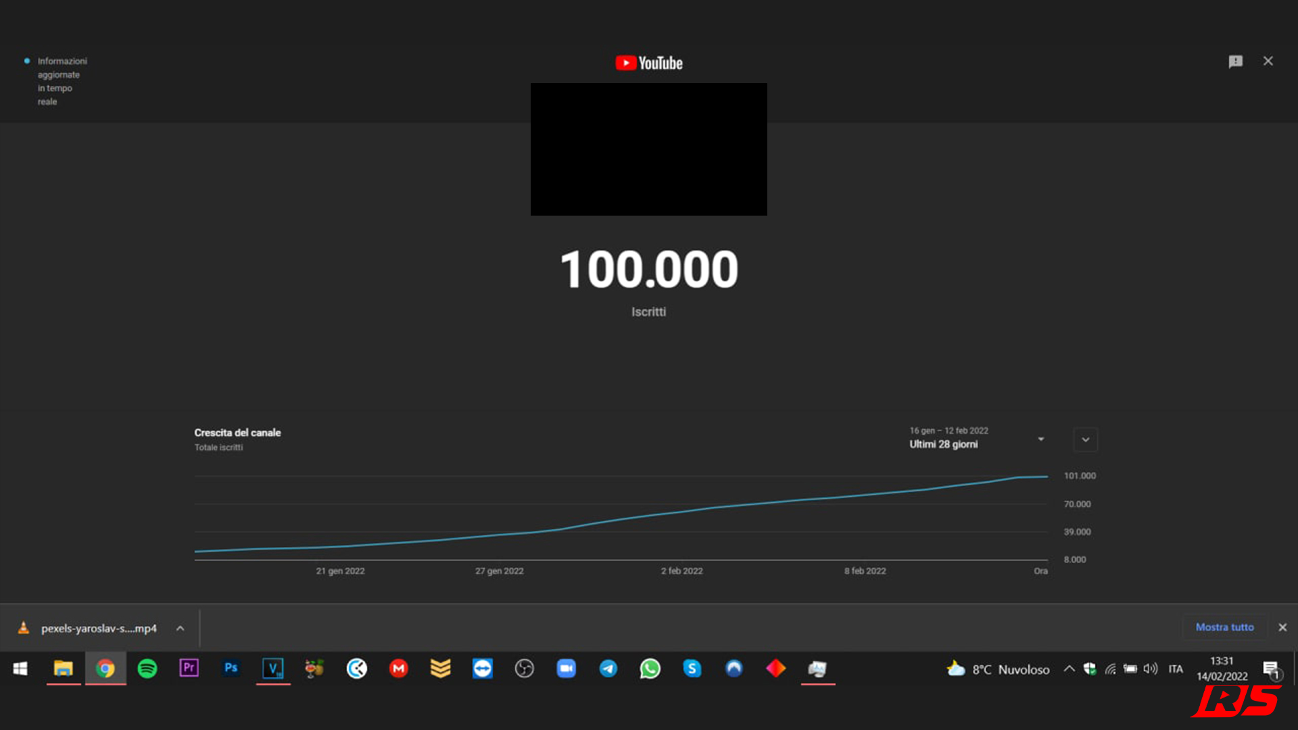Open Telegram from the taskbar
This screenshot has width=1298, height=730.
608,668
